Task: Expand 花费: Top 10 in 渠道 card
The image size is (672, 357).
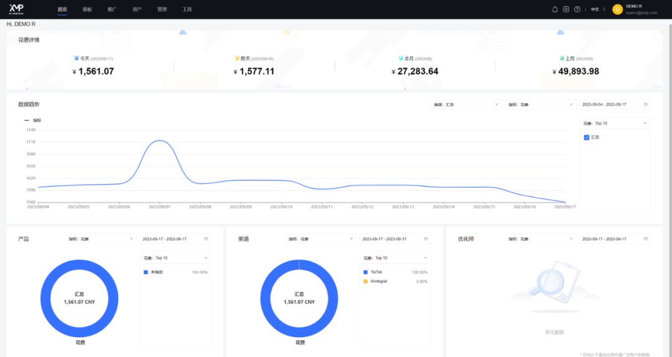Action: coord(395,258)
